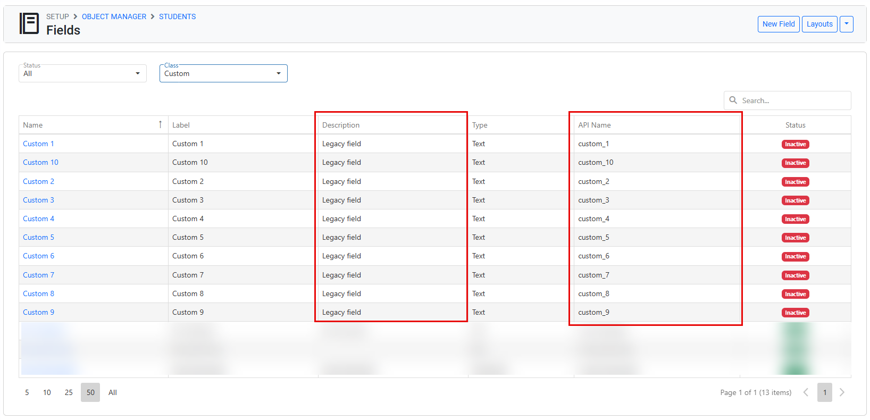Navigate to Students breadcrumb link
This screenshot has width=870, height=420.
[x=177, y=16]
